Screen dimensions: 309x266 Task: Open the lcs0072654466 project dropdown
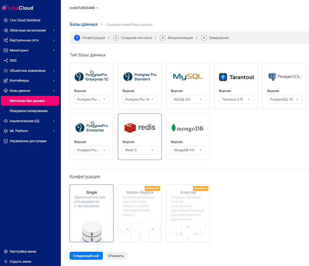coord(84,8)
